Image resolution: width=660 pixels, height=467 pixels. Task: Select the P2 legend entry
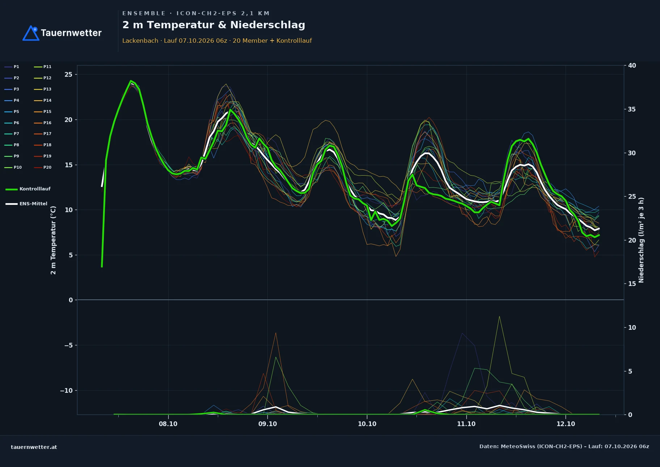point(12,78)
